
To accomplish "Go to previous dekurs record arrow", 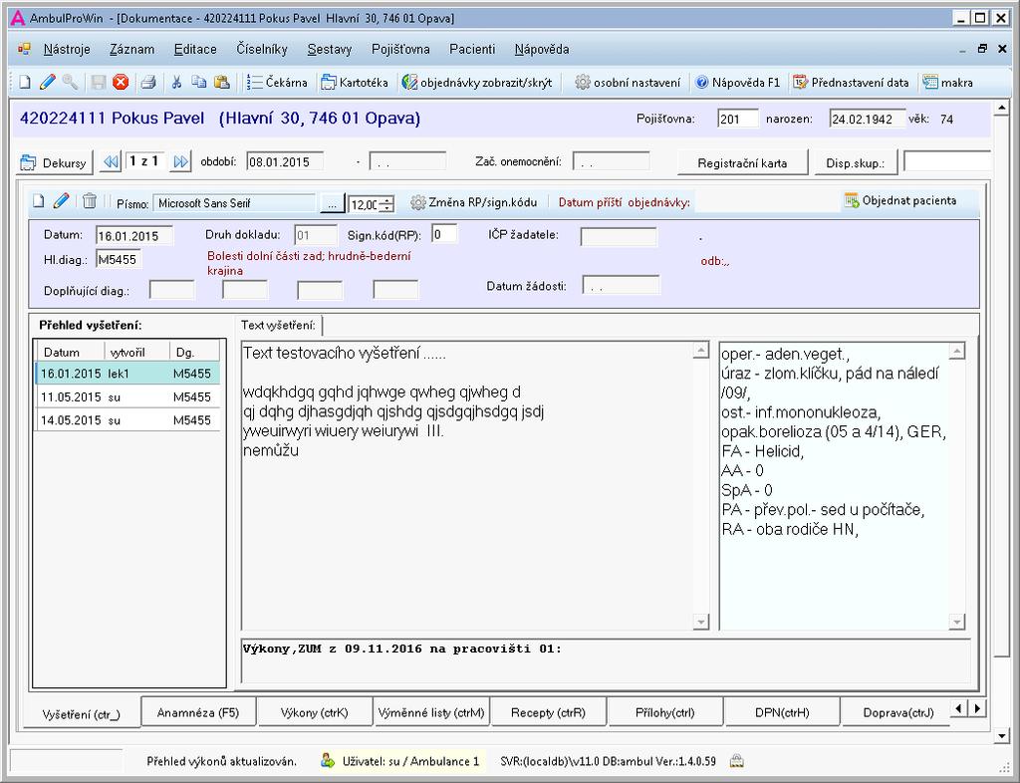I will (x=112, y=162).
